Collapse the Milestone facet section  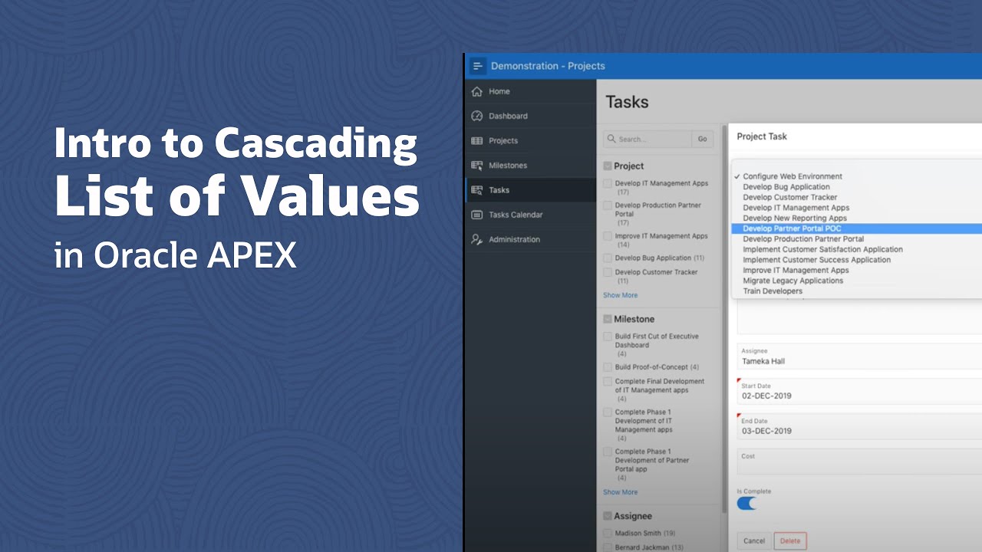tap(608, 319)
